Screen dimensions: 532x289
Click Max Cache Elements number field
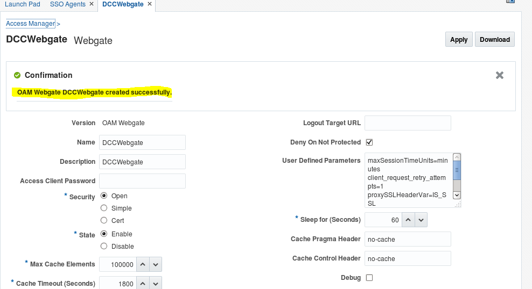118,265
